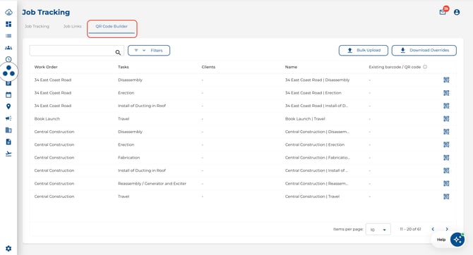
Task: Generate QR code for Book Launch Travel
Action: pos(446,118)
